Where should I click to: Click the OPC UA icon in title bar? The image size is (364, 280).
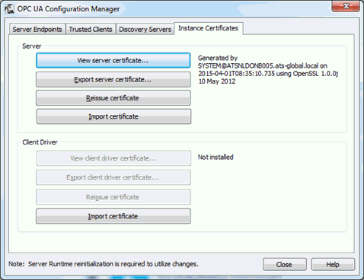[x=9, y=9]
